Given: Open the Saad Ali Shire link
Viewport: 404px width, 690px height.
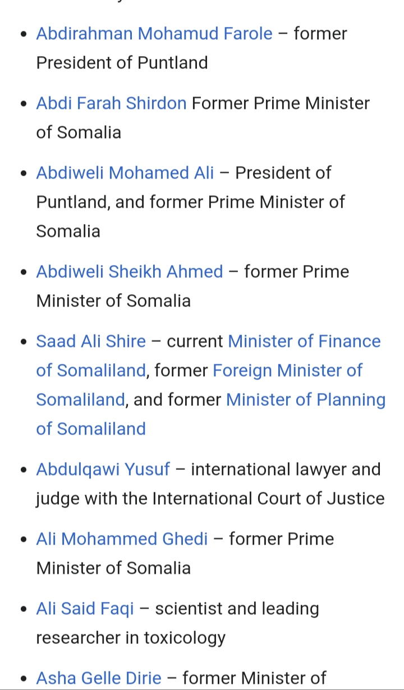Looking at the screenshot, I should click(x=91, y=341).
